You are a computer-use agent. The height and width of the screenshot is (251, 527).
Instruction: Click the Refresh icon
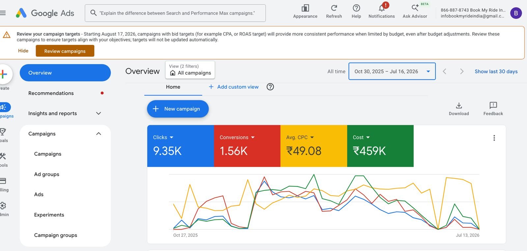[334, 8]
